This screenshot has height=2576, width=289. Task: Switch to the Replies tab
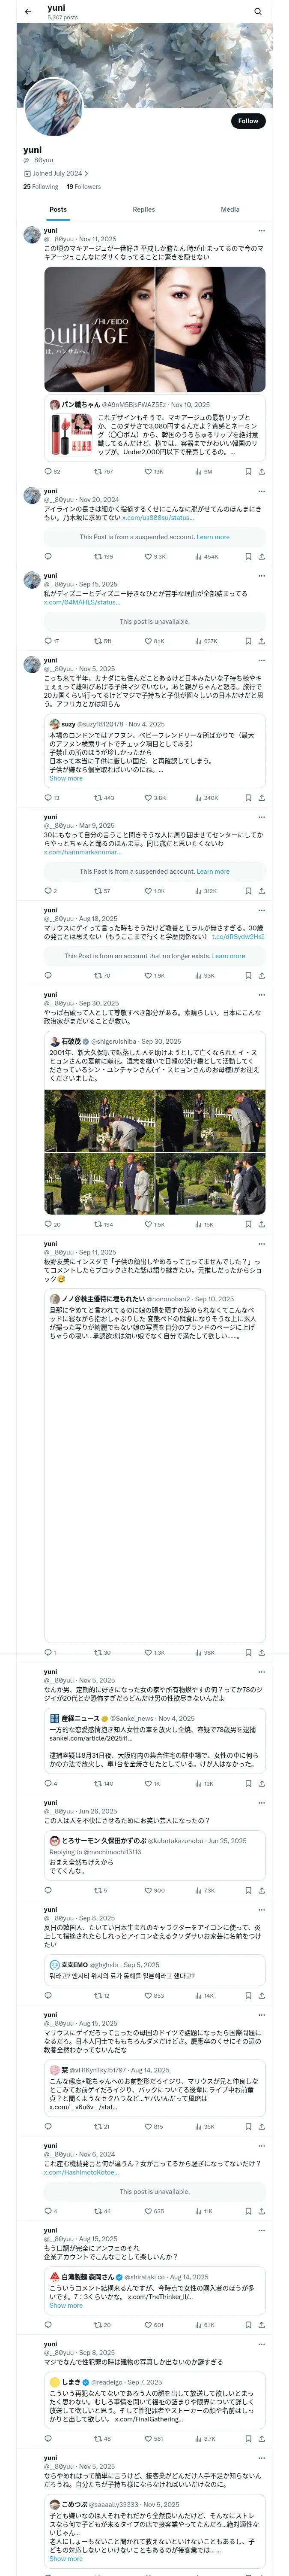[x=143, y=210]
